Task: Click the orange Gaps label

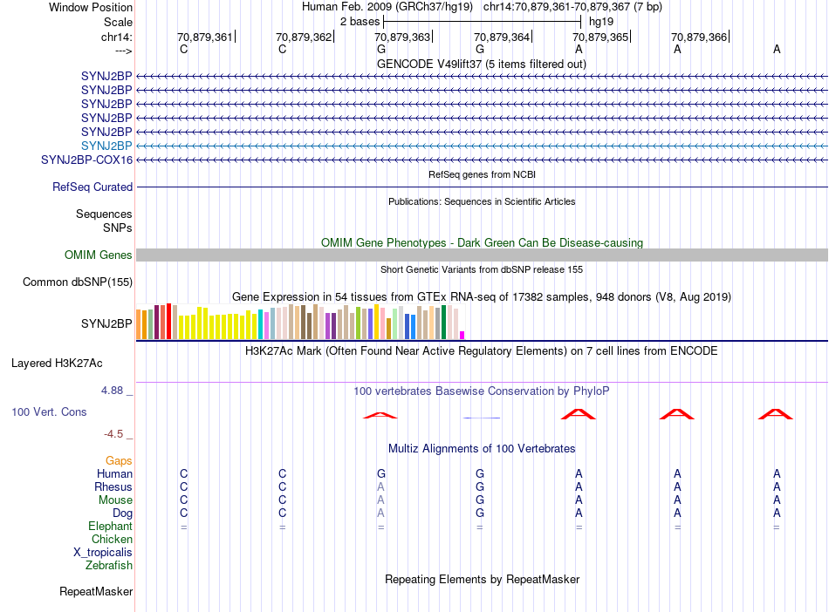Action: point(119,461)
